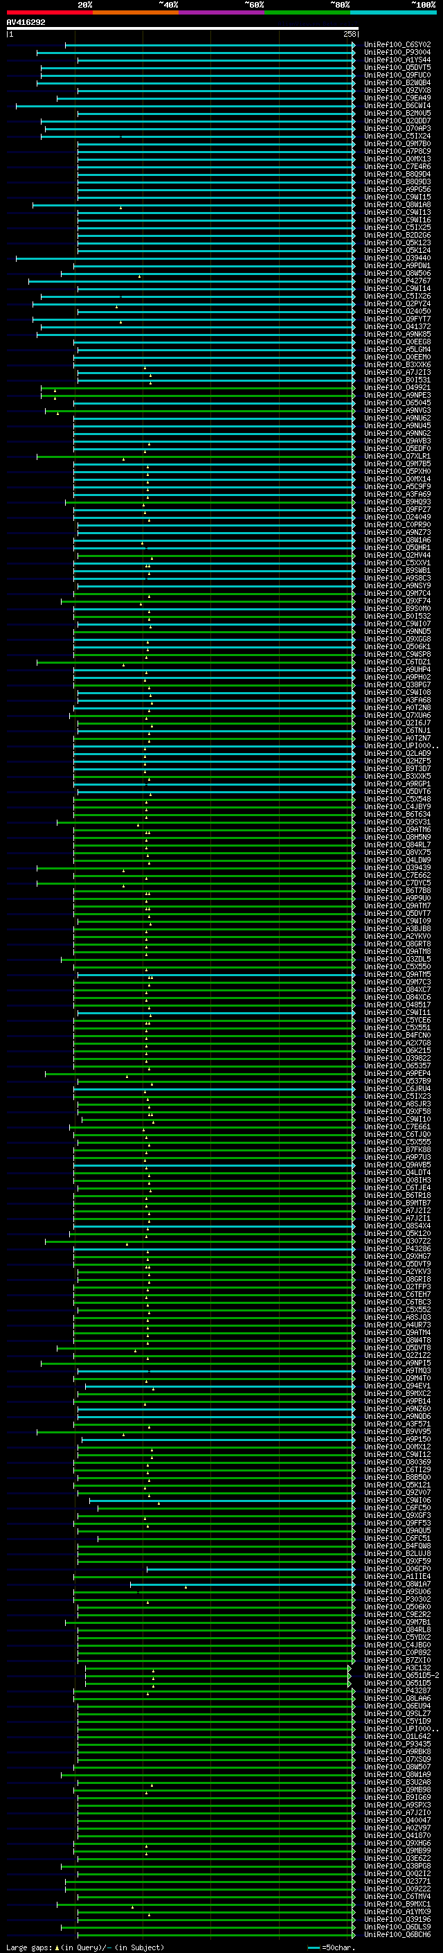443x1953 pixels.
Task: Pick hit UniRef100_O65357
Action: [x=397, y=1066]
